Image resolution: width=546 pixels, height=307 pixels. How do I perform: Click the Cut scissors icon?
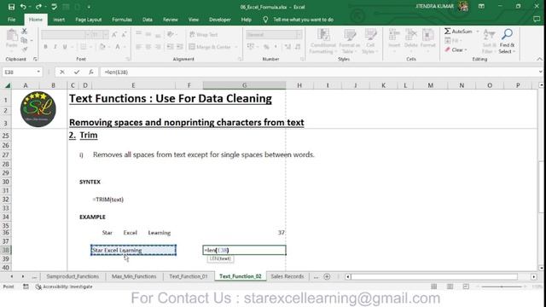tap(25, 32)
